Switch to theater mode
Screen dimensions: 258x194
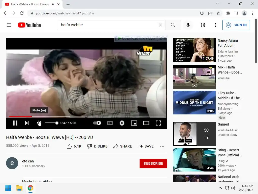pos(146,123)
